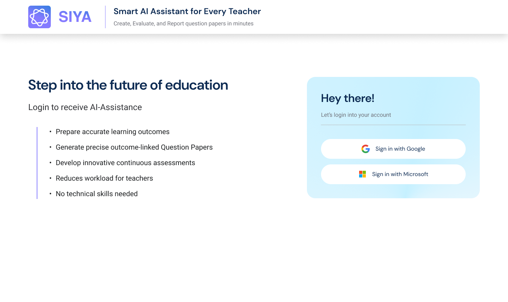Click the 'Step into the future of education' headline

[128, 85]
